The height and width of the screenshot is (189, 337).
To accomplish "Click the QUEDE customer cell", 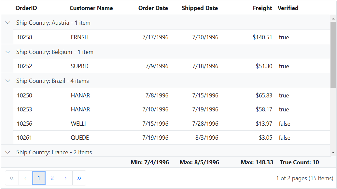I will 80,138.
